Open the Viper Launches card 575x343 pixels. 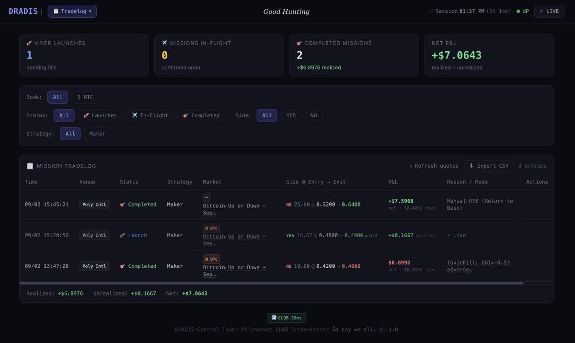(84, 55)
